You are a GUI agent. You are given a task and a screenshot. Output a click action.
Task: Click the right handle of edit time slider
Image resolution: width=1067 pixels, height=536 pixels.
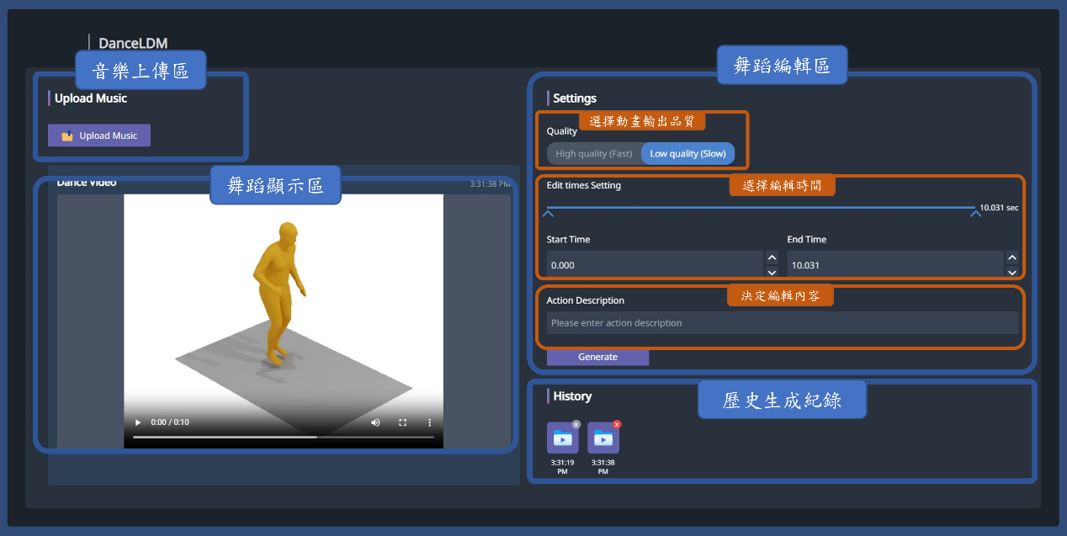975,214
